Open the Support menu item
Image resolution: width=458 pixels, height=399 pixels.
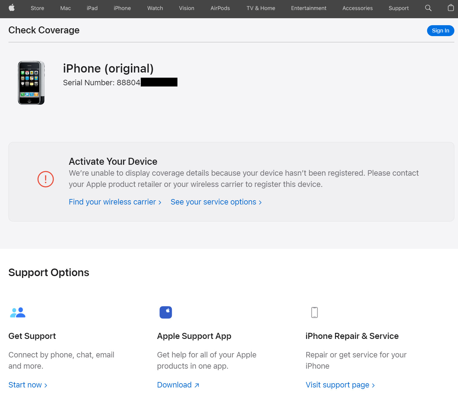click(x=399, y=8)
